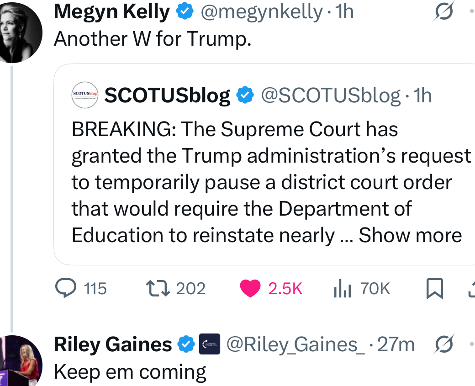Viewport: 475px width, 386px height.
Task: Repost Megyn Kelly's post
Action: [158, 288]
